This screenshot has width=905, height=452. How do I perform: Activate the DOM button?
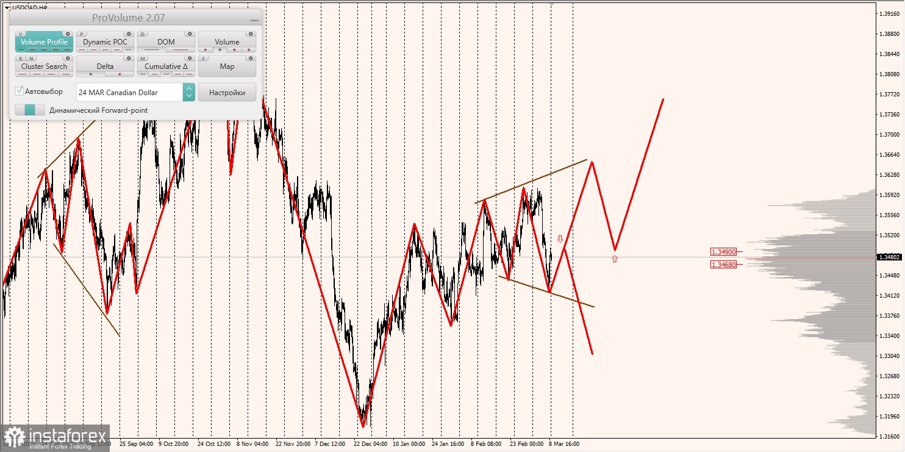166,42
